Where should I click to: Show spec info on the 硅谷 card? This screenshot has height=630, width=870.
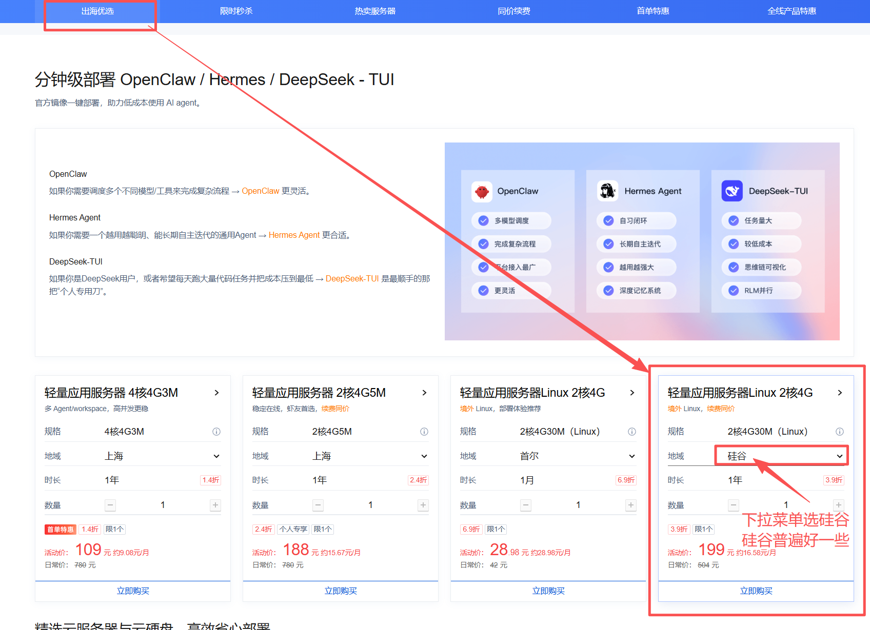pos(840,432)
